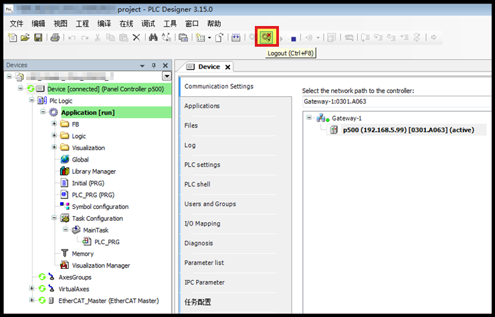Save the project with the floppy icon
495x317 pixels.
point(38,38)
